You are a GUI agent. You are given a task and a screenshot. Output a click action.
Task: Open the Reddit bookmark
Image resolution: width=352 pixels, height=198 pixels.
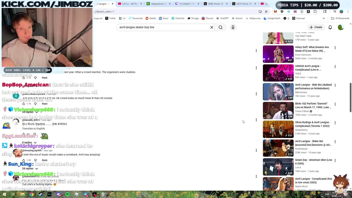pos(151,18)
